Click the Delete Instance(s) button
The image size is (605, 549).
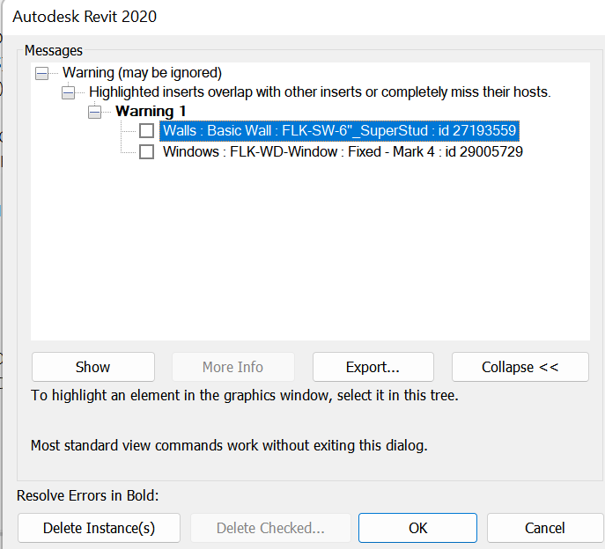(x=100, y=528)
